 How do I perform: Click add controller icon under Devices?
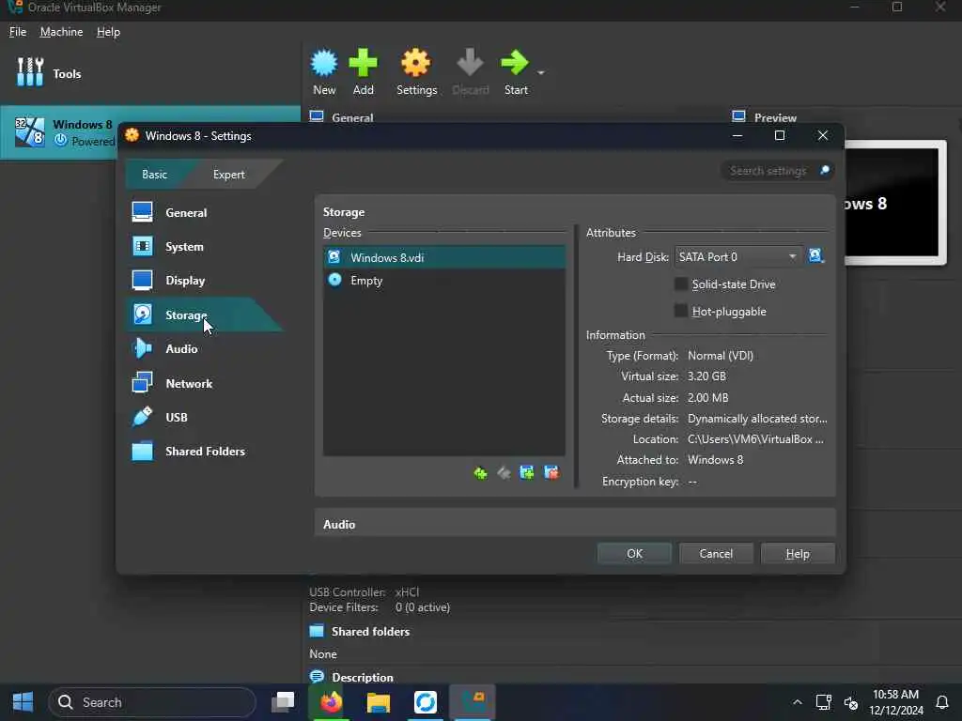527,473
